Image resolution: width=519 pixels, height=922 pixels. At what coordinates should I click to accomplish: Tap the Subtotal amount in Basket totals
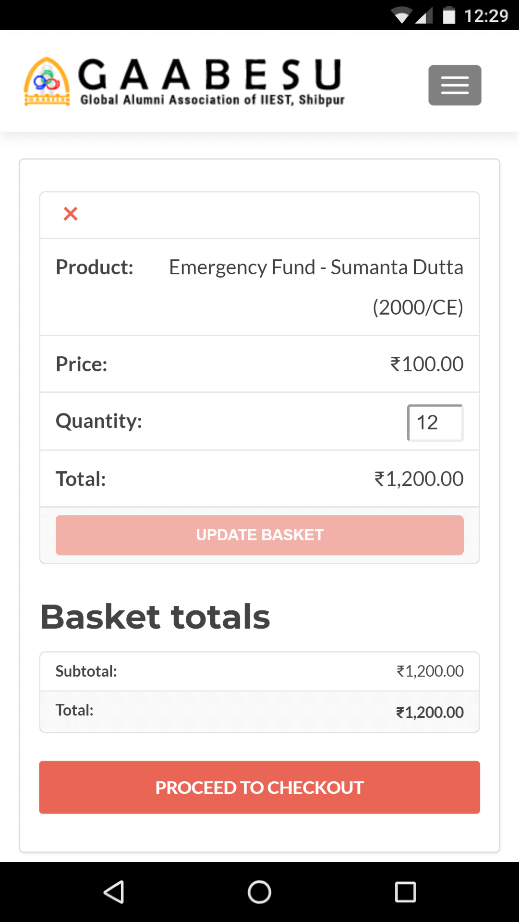click(430, 671)
